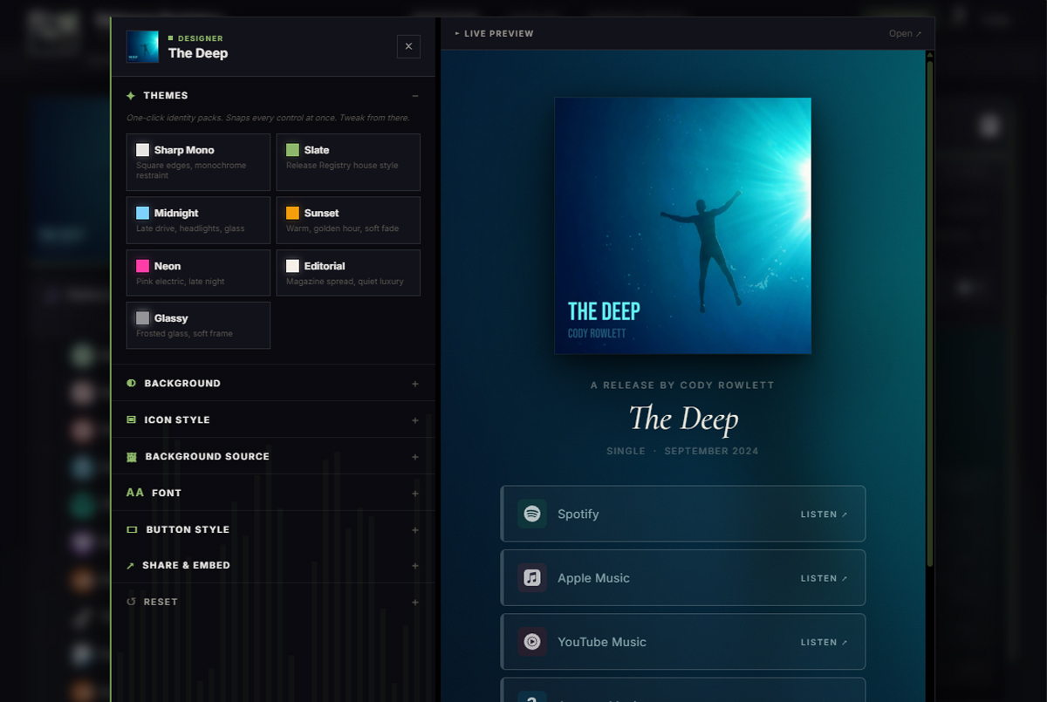Viewport: 1047px width, 702px height.
Task: Click the Icon Style square icon
Action: tap(132, 419)
